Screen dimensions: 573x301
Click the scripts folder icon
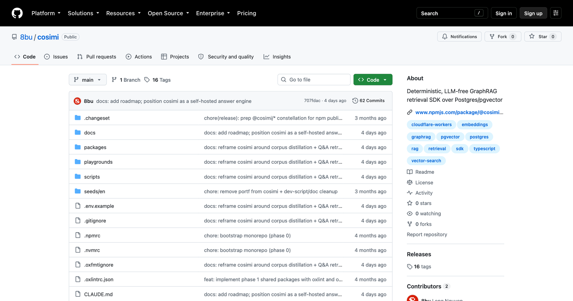coord(78,177)
